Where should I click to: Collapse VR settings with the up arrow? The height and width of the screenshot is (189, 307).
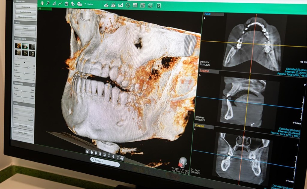click(x=25, y=62)
